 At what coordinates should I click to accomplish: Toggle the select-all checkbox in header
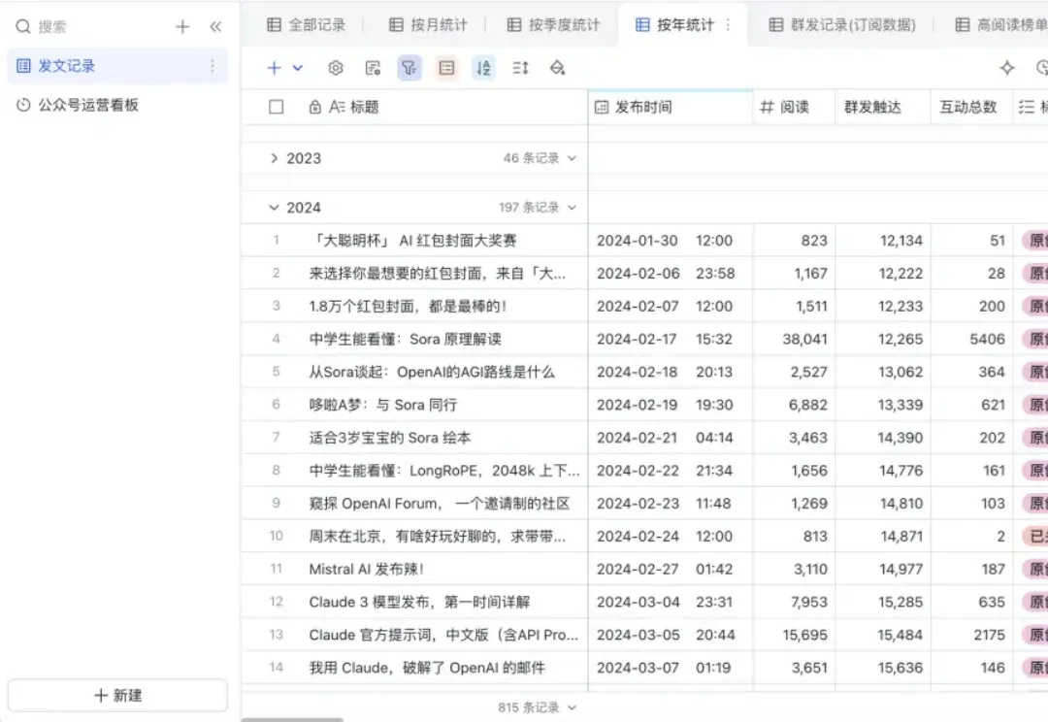point(276,107)
